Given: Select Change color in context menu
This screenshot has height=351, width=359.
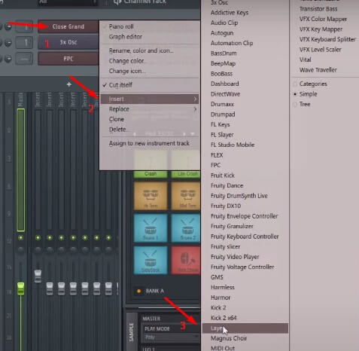Looking at the screenshot, I should [127, 61].
